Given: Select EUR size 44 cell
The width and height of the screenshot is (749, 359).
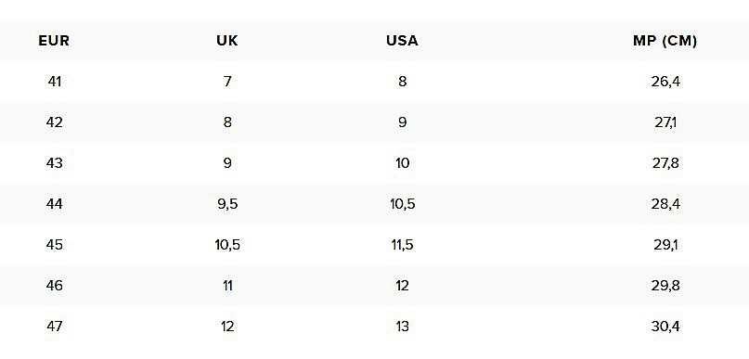Looking at the screenshot, I should (x=55, y=204).
